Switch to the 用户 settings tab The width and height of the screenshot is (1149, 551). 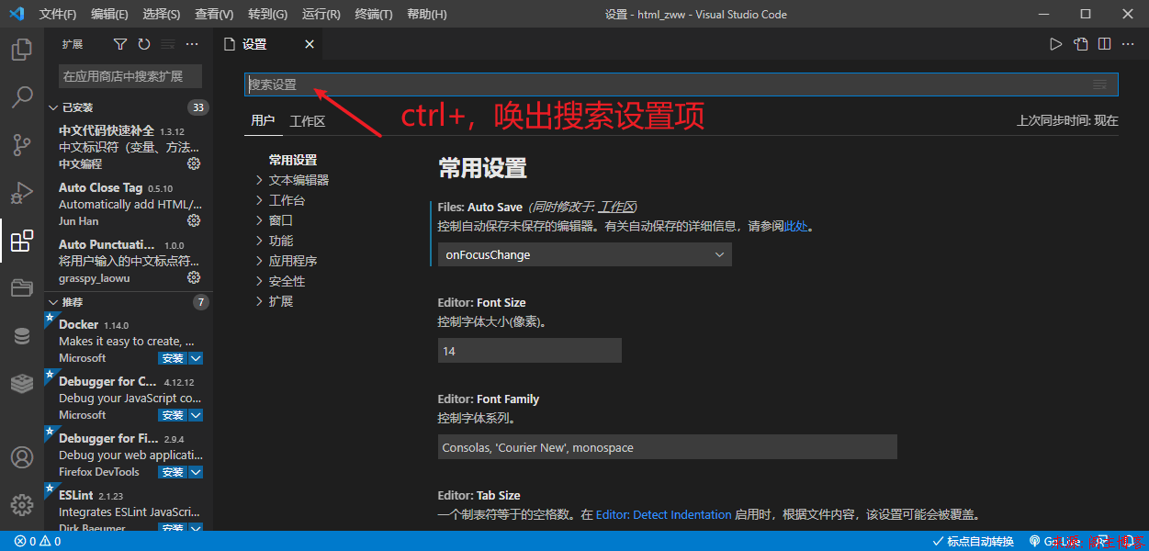pyautogui.click(x=263, y=120)
